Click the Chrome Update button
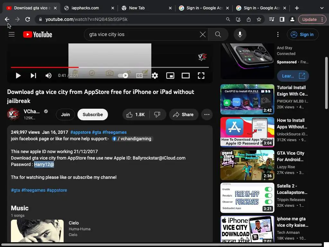Image resolution: width=329 pixels, height=247 pixels. 309,19
